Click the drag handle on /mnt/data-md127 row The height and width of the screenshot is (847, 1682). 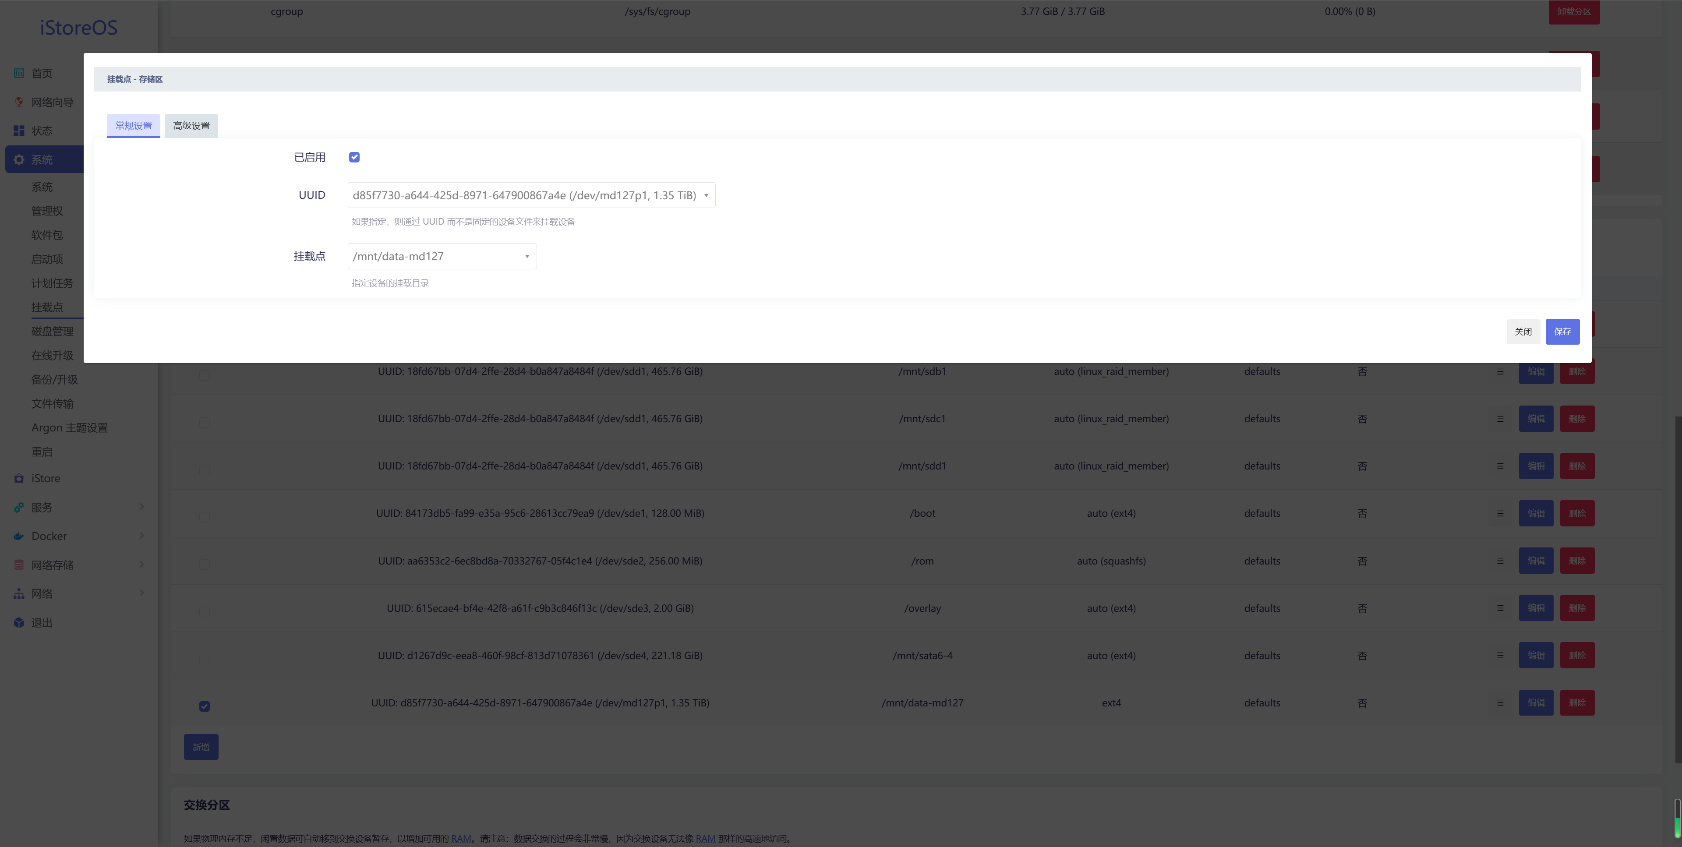point(1500,702)
